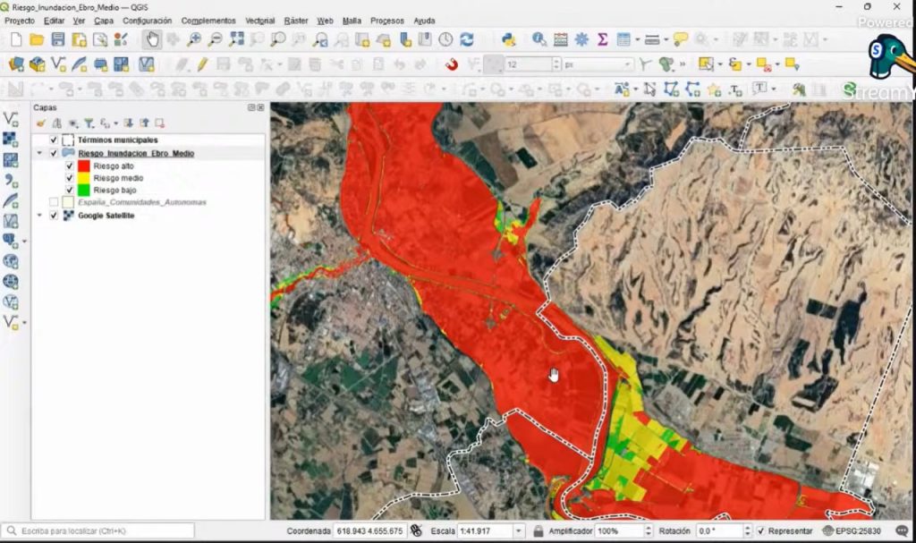Create a new GeoPackage layer
The image size is (916, 543).
pos(37,64)
